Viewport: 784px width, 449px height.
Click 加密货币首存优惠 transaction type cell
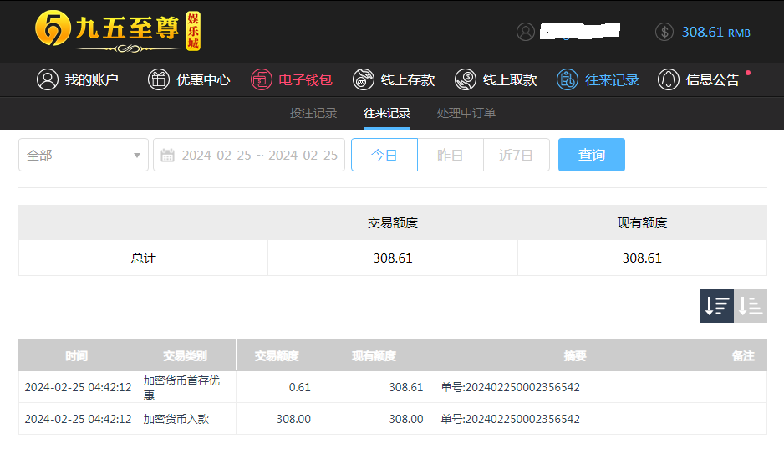[x=185, y=387]
